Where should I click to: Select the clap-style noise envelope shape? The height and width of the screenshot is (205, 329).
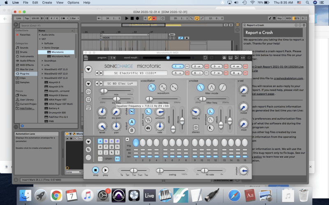(x=211, y=128)
